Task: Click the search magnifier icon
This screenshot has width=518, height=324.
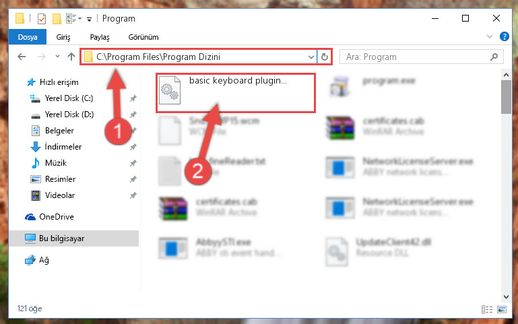Action: click(x=494, y=57)
